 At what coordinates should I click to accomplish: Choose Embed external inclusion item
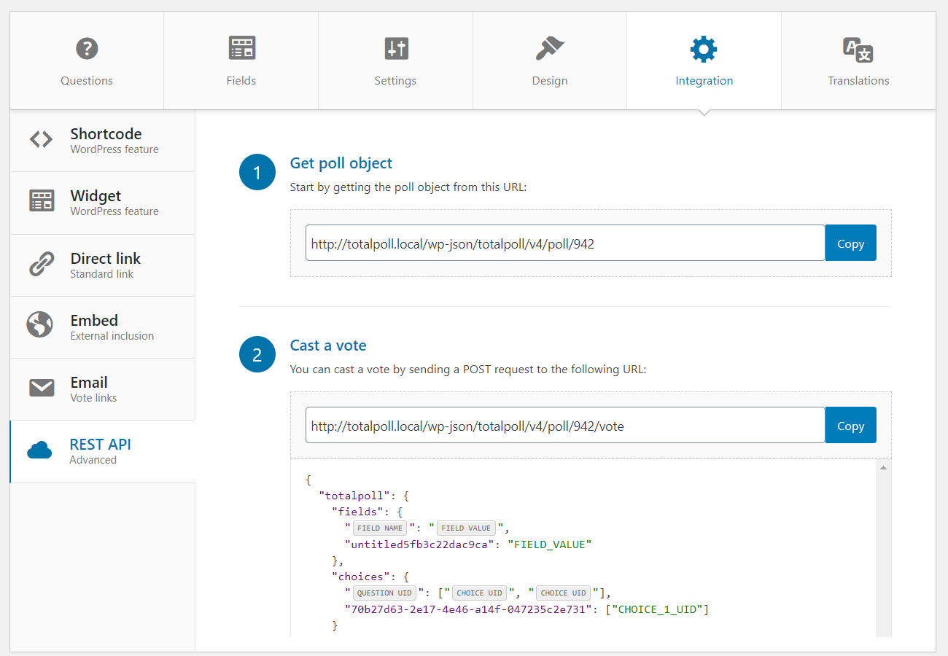coord(103,327)
